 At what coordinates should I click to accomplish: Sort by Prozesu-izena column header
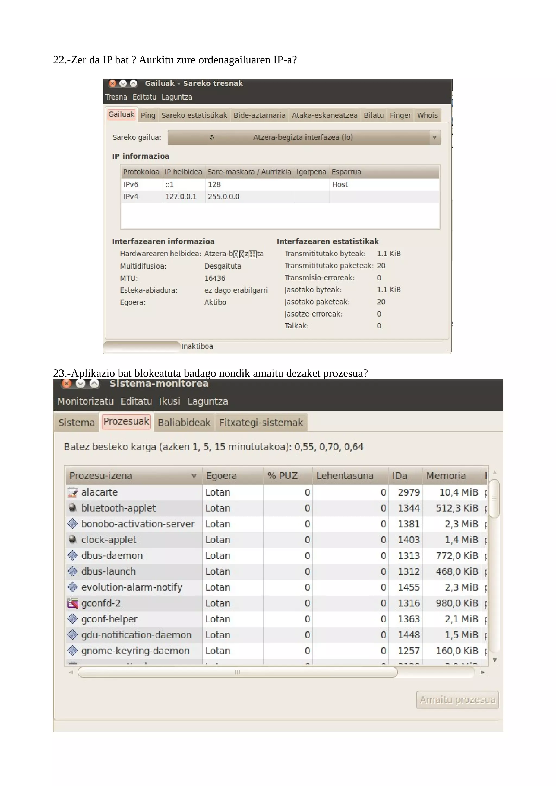pyautogui.click(x=133, y=476)
